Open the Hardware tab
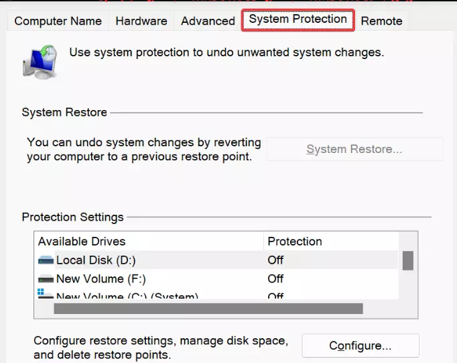457x363 pixels. coord(141,21)
